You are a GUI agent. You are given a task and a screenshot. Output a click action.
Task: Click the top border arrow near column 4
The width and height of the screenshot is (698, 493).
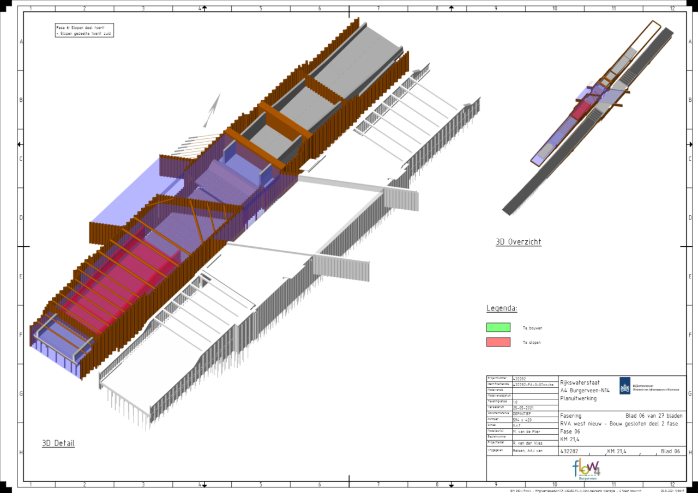coord(202,8)
